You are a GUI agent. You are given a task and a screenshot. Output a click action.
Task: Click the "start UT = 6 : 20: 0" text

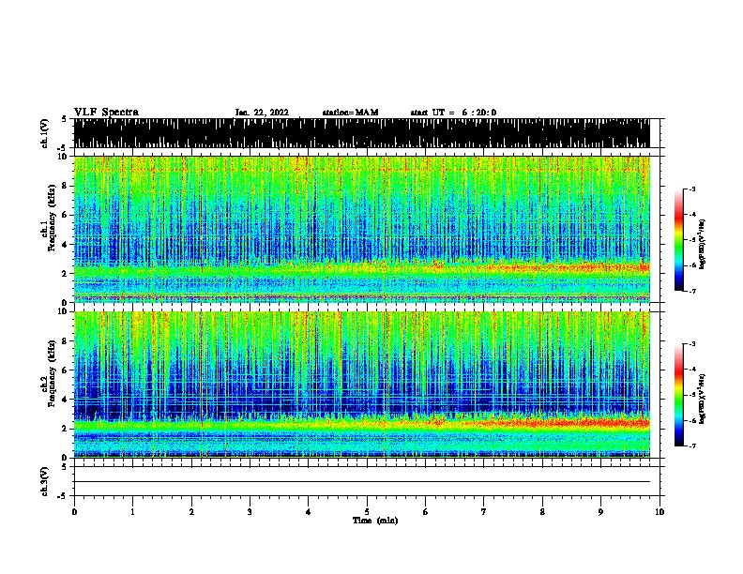(453, 113)
